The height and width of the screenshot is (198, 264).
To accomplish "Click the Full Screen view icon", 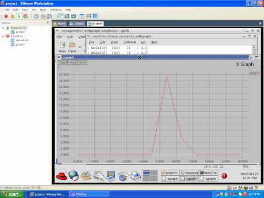I will pos(74,16).
